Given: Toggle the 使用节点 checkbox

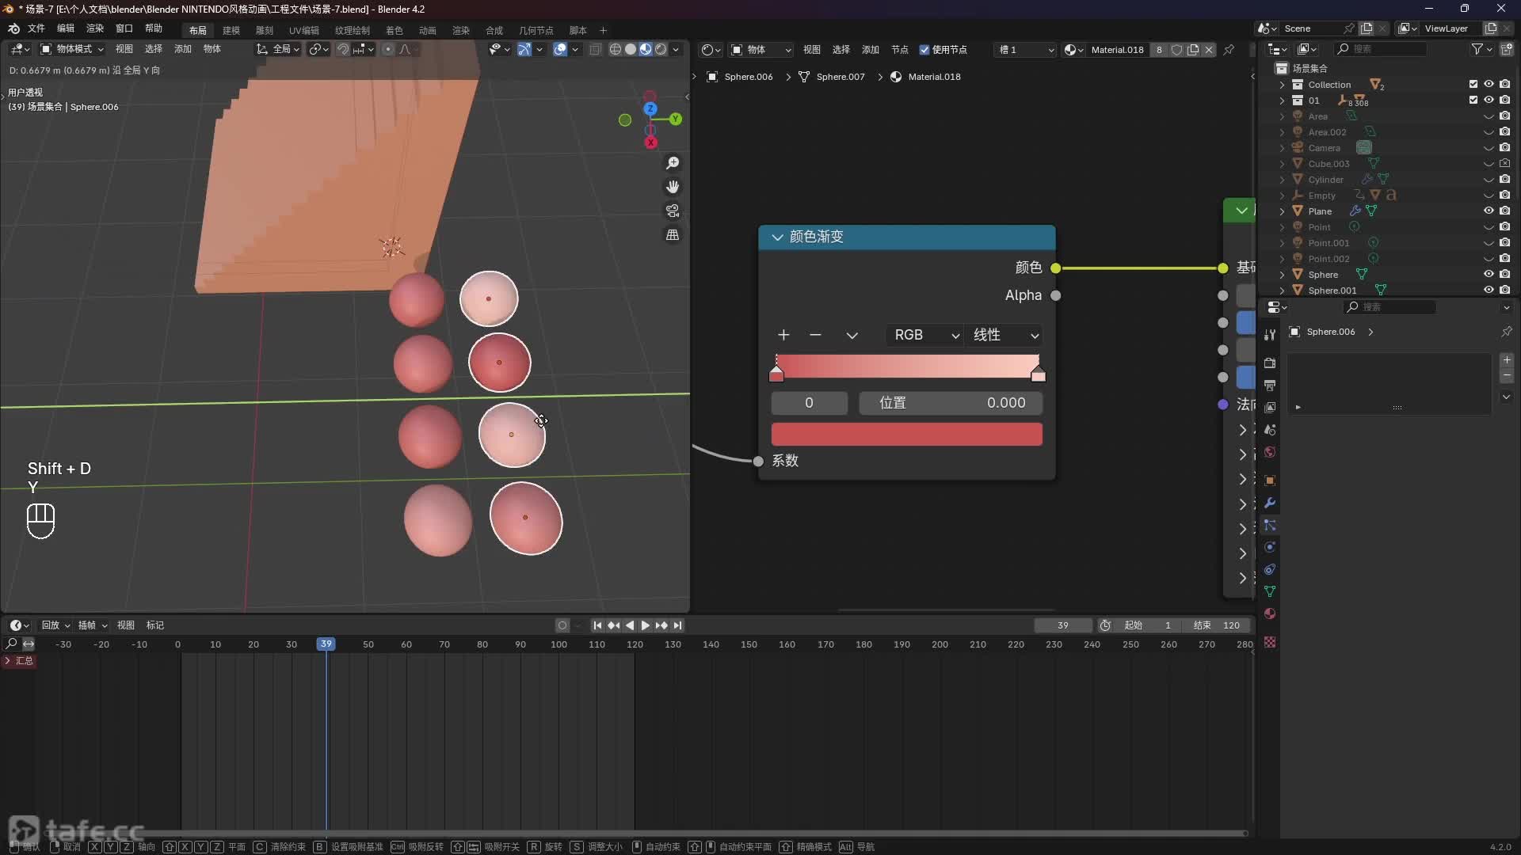Looking at the screenshot, I should tap(924, 50).
